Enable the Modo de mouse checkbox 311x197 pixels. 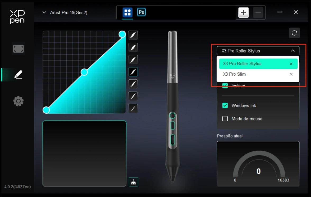(x=225, y=119)
